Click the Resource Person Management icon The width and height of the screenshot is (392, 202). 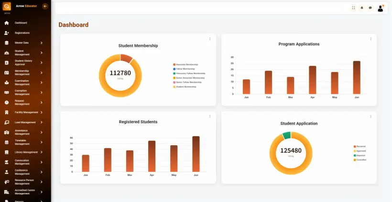point(7,182)
